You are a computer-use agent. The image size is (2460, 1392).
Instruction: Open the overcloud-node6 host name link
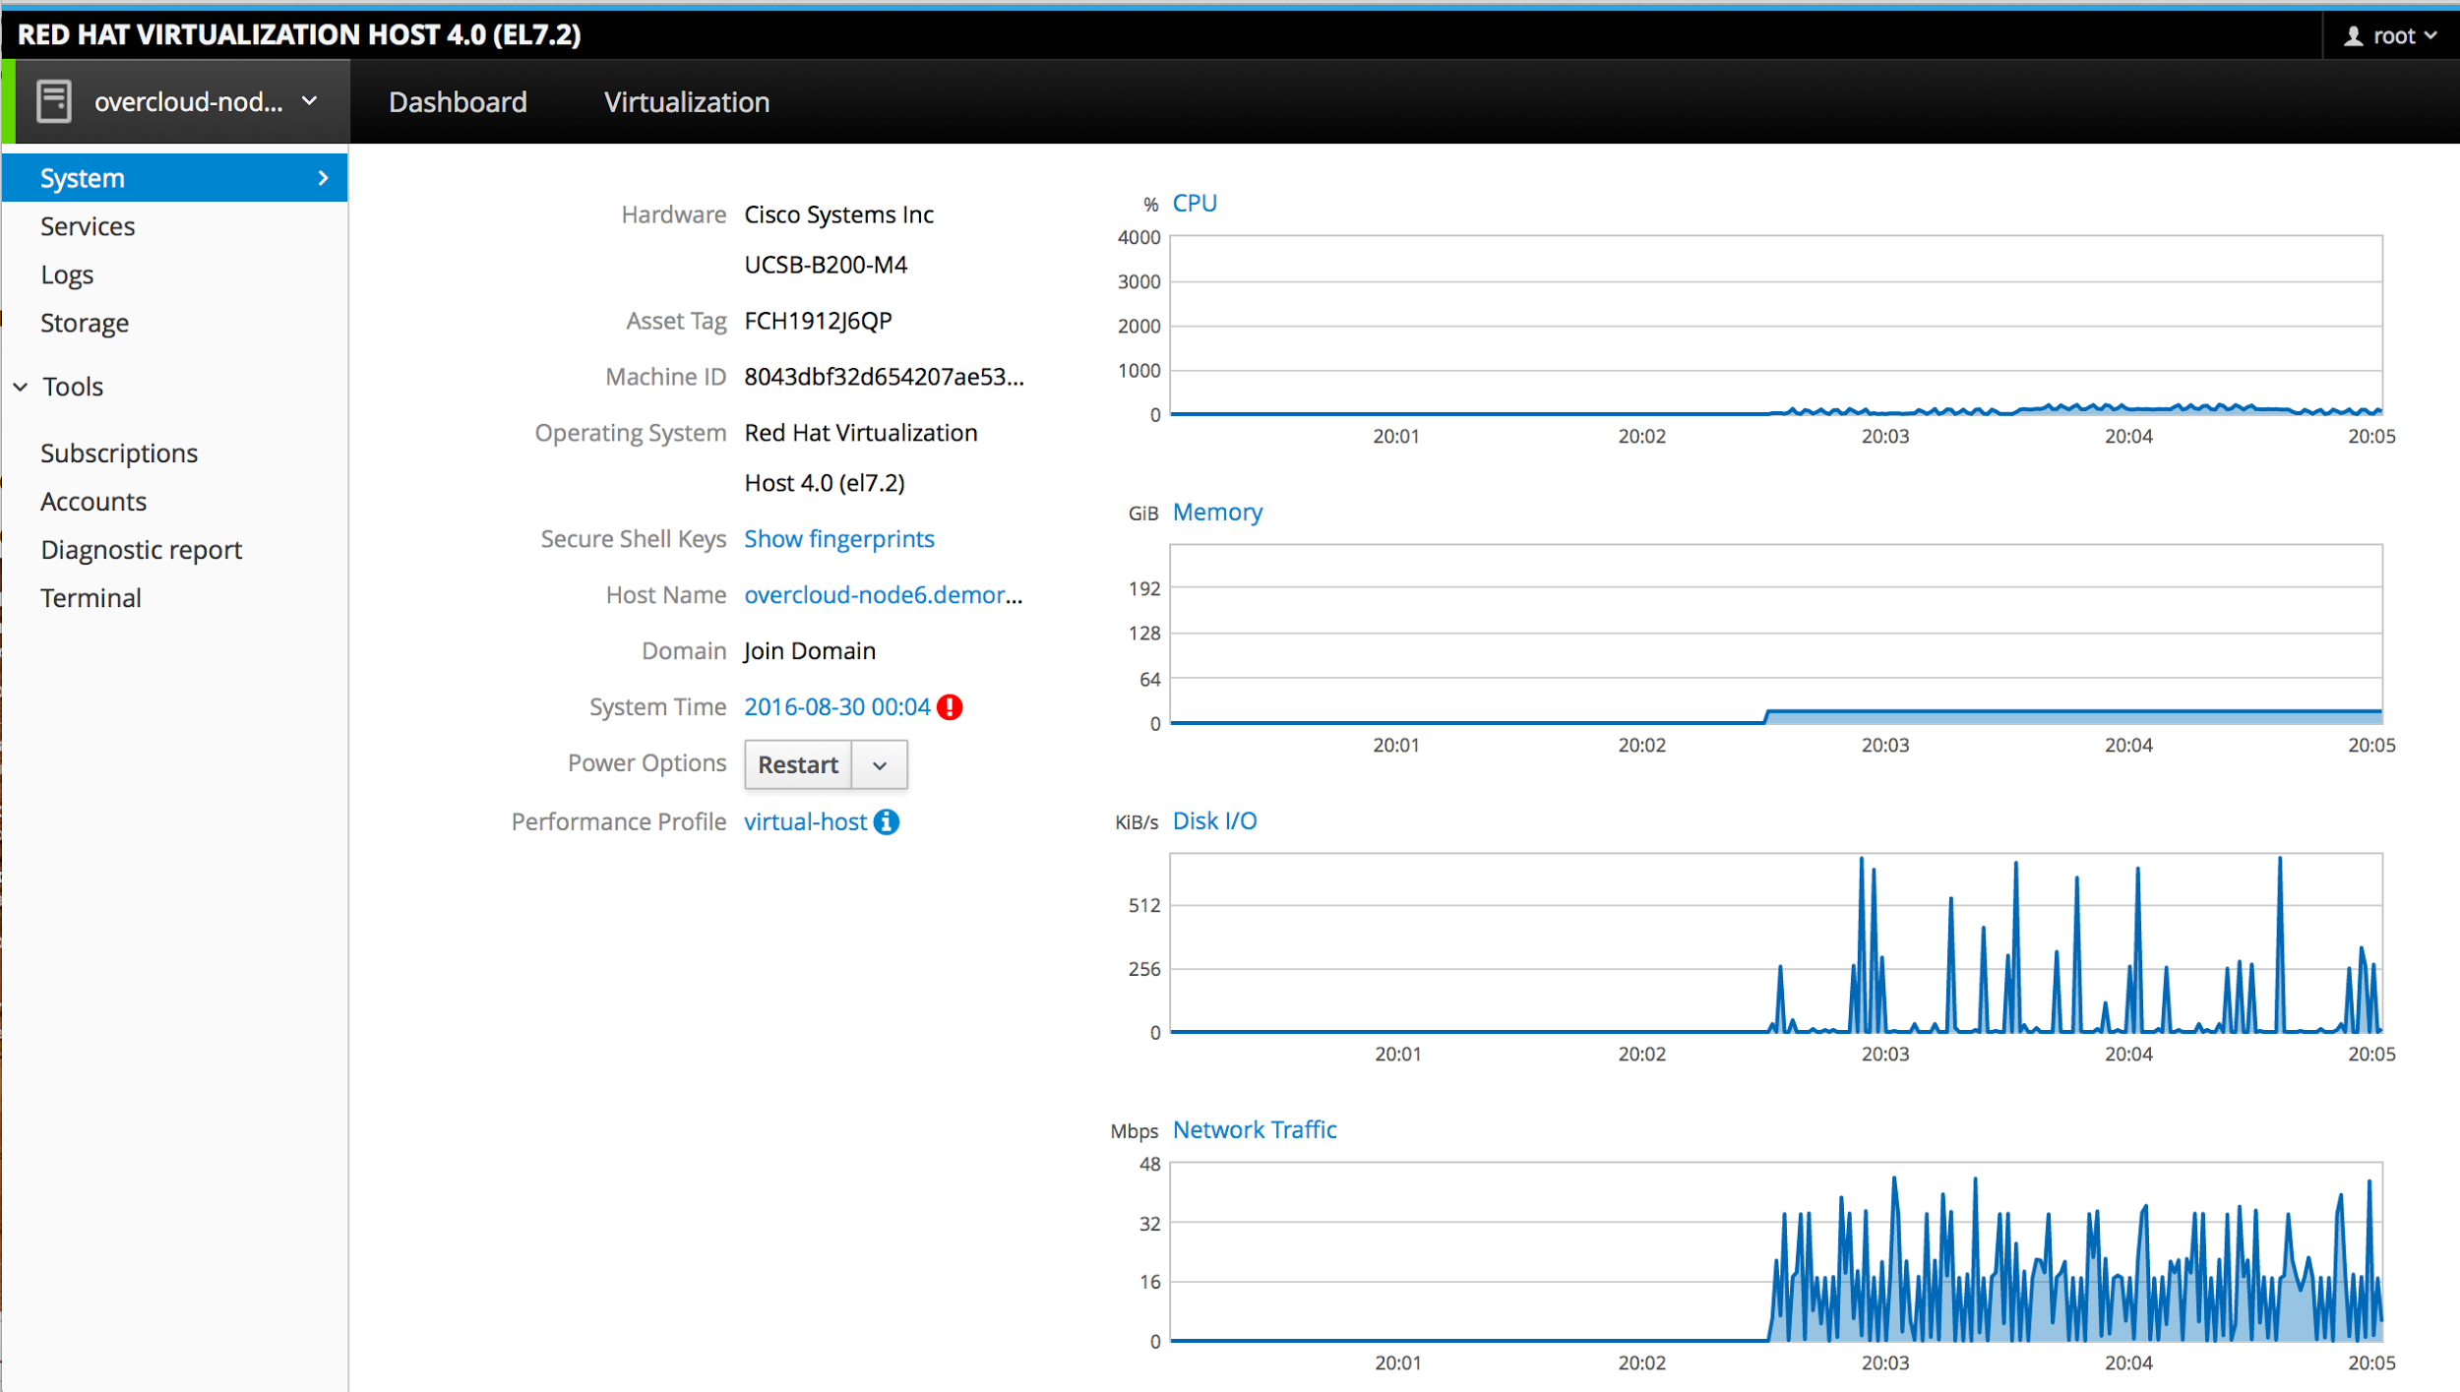click(883, 595)
